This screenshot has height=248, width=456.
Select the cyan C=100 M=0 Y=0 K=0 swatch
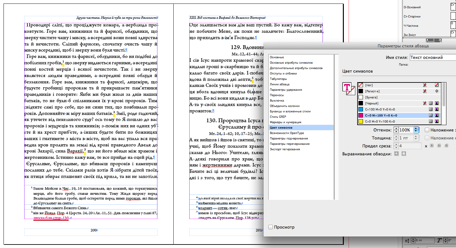399,109
